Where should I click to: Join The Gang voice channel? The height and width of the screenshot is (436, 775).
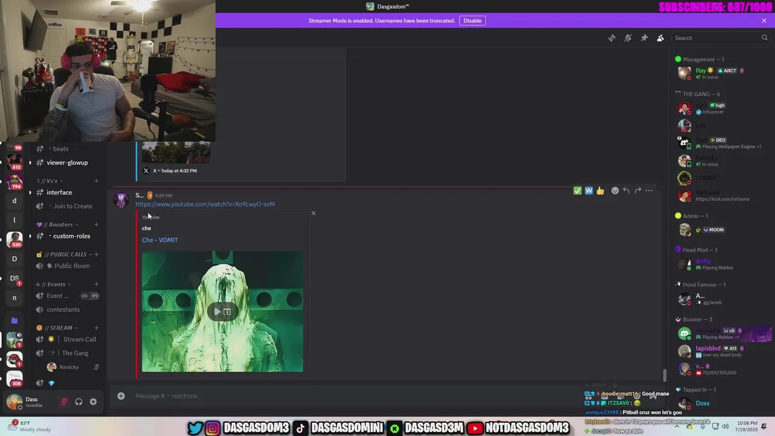pos(75,353)
